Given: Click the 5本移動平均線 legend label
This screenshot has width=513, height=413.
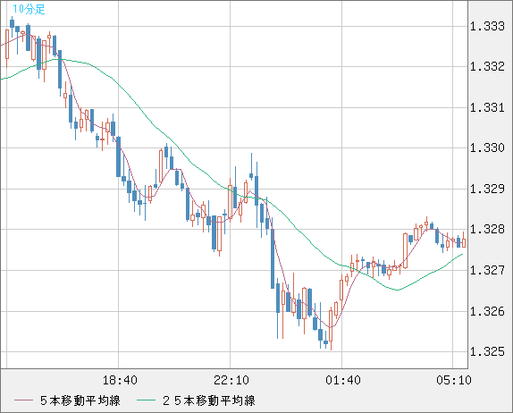Looking at the screenshot, I should coord(80,400).
